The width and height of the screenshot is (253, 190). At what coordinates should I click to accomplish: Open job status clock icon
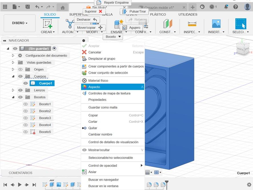point(212,7)
